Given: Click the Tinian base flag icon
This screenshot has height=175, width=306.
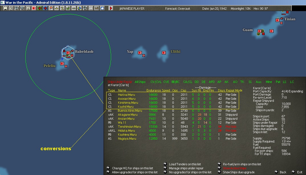Looking at the screenshot, I should point(277,20).
